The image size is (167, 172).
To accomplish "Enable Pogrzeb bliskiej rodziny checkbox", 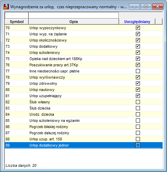I will [x=138, y=127].
